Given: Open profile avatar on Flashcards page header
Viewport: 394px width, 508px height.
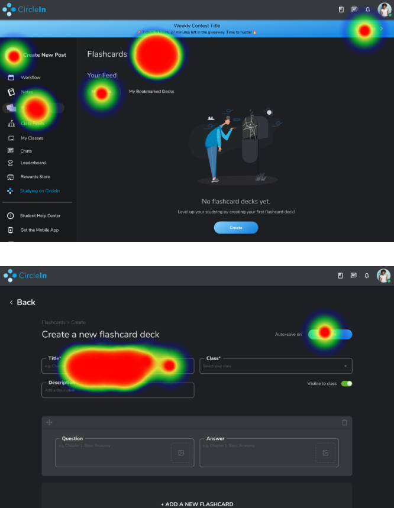Looking at the screenshot, I should 385,9.
